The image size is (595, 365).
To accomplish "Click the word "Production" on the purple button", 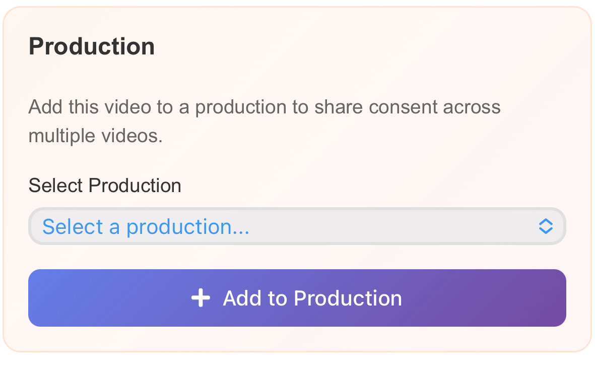I will (x=348, y=298).
